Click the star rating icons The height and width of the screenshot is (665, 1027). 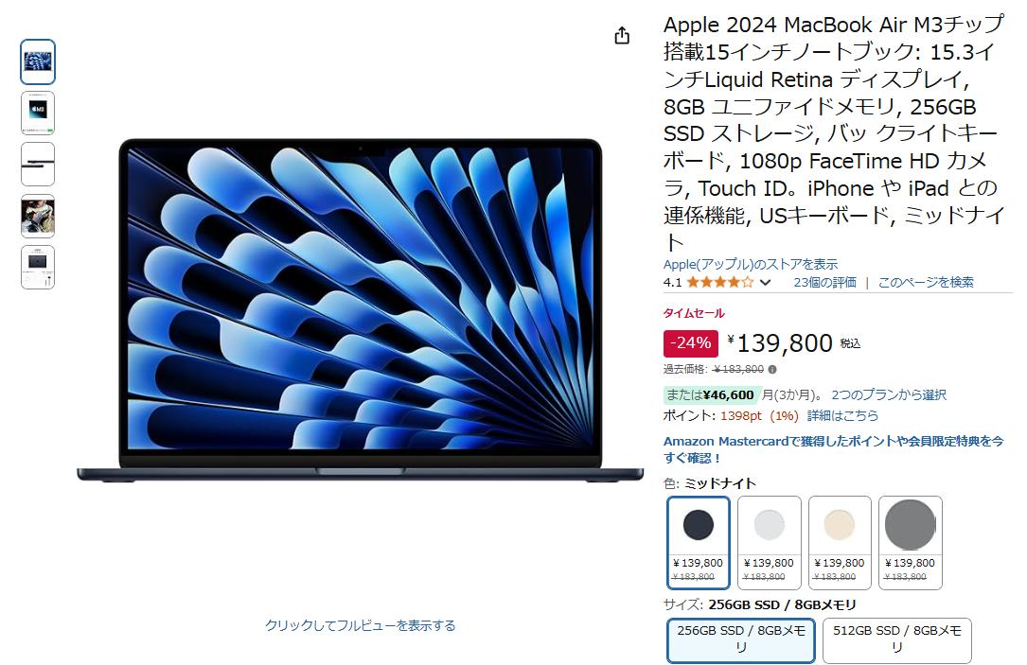719,283
